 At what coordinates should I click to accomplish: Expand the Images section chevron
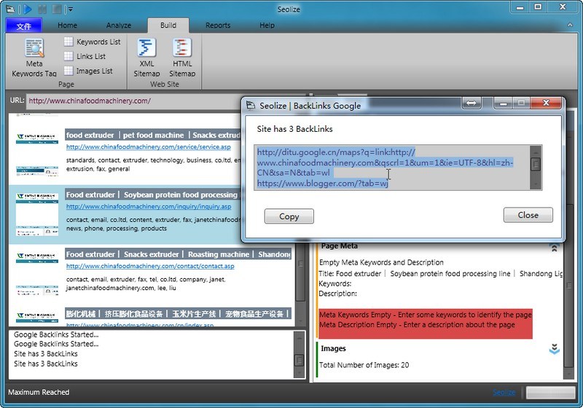click(554, 349)
